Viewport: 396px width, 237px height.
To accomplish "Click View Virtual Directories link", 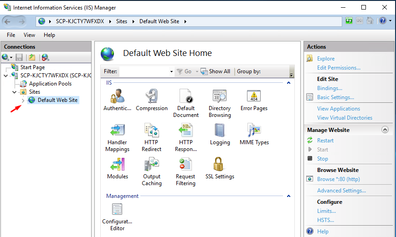I will click(345, 118).
